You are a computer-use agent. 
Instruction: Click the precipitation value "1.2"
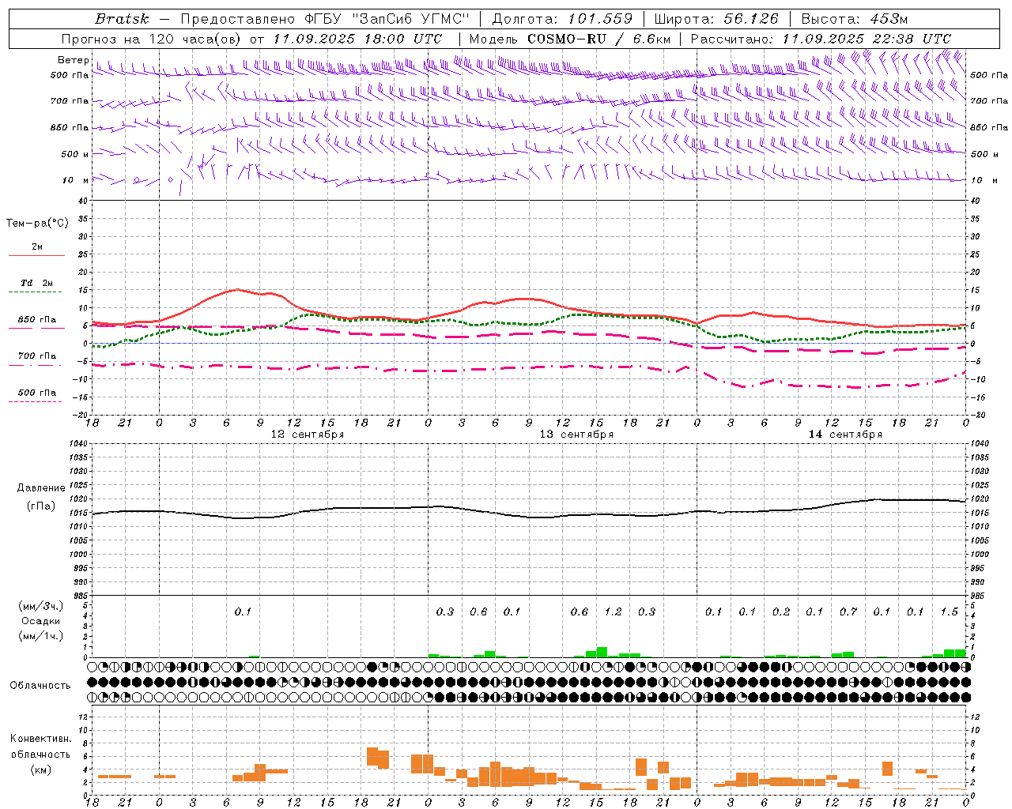(x=613, y=611)
